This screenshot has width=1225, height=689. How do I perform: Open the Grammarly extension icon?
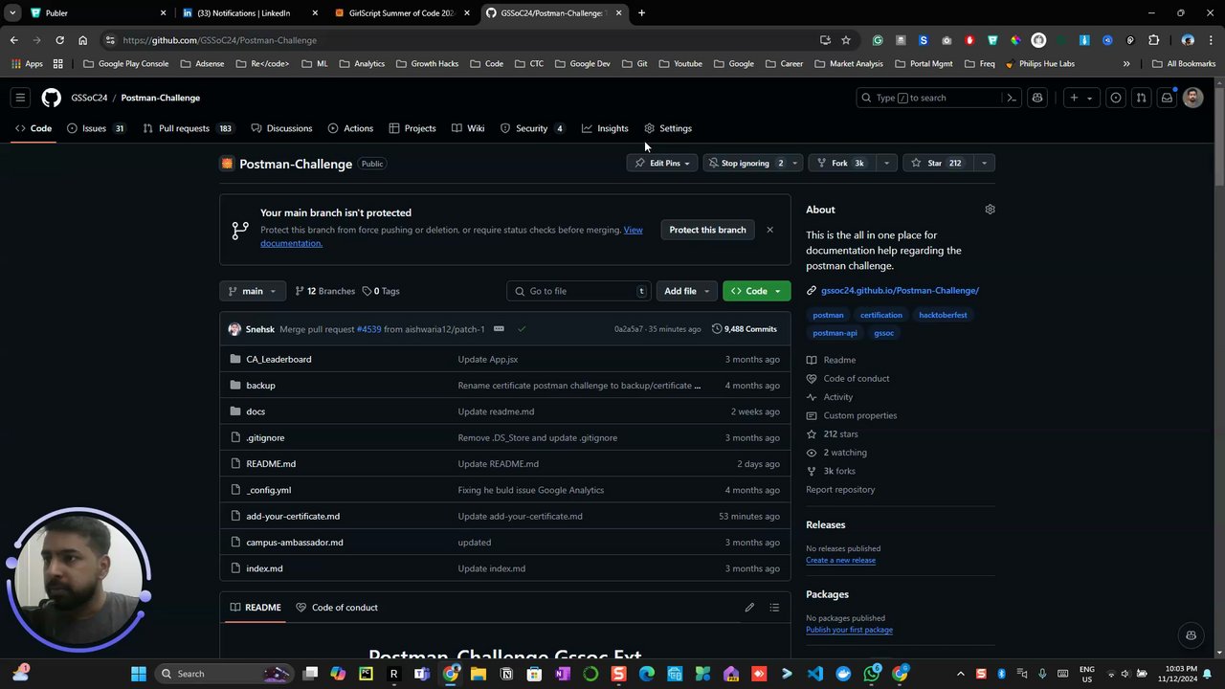pos(878,40)
